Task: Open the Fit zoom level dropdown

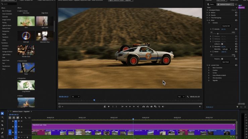Action: [x=76, y=97]
